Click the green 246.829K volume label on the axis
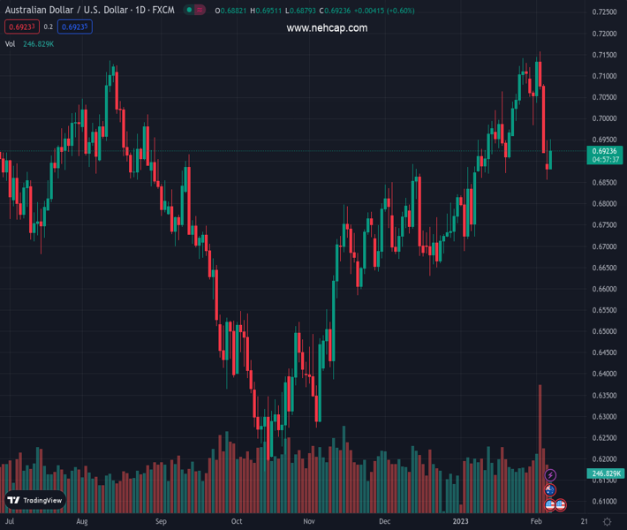 tap(605, 474)
